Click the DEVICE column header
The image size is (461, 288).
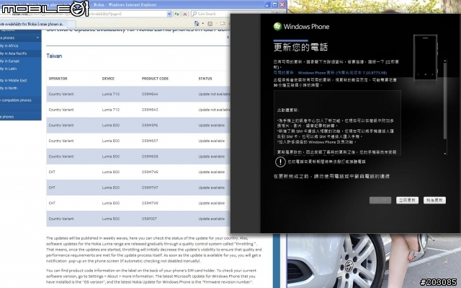(x=108, y=79)
